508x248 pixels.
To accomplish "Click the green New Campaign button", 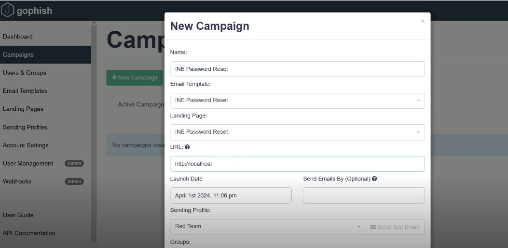I will pos(134,78).
